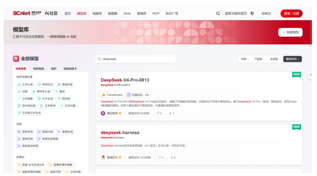Viewport: 317px width, 176px height.
Task: Sort models by 收藏量
Action: 275,59
